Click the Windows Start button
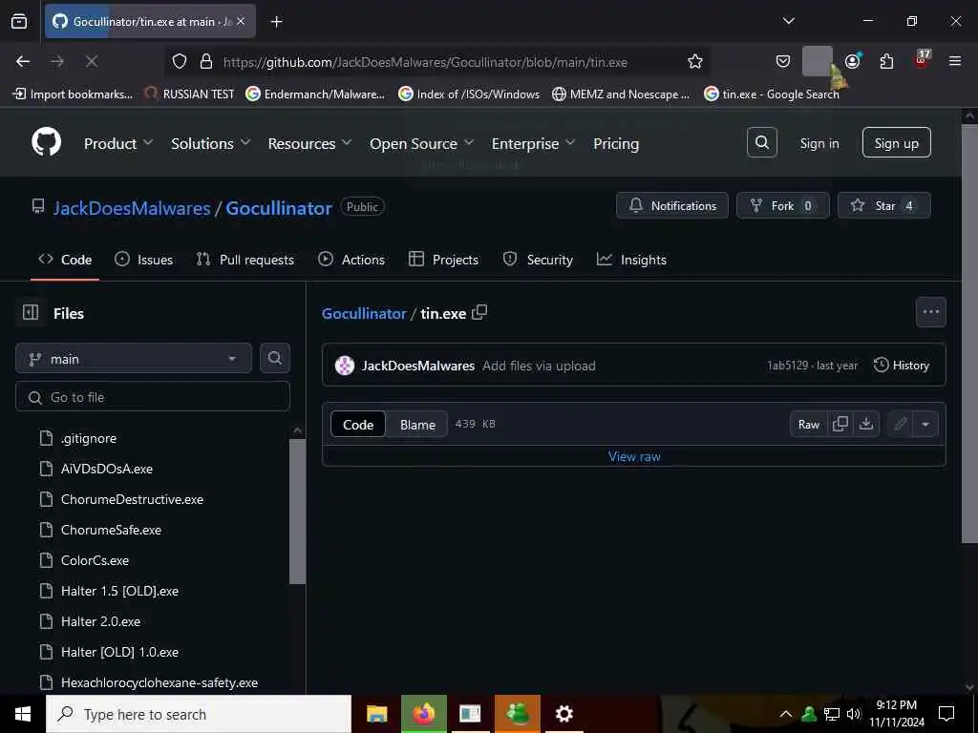 point(23,714)
